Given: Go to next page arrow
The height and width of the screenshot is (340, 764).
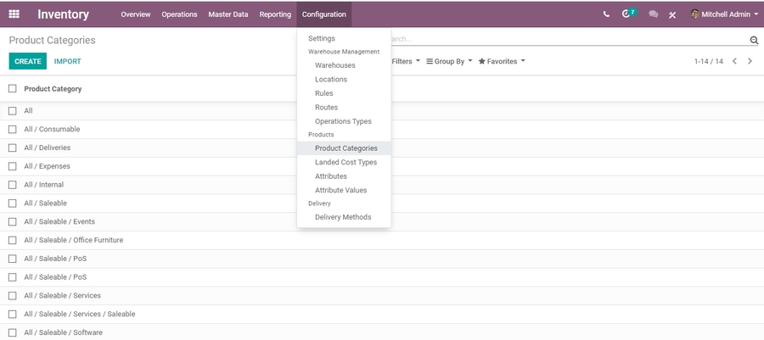Looking at the screenshot, I should coord(750,61).
